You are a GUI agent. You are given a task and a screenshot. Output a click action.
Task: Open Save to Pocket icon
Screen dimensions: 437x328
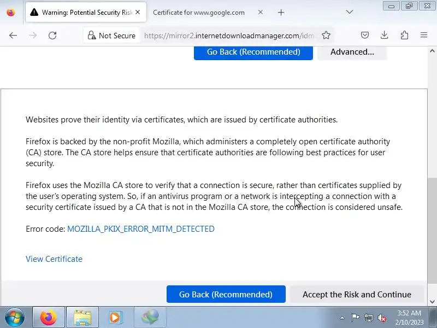pyautogui.click(x=365, y=35)
